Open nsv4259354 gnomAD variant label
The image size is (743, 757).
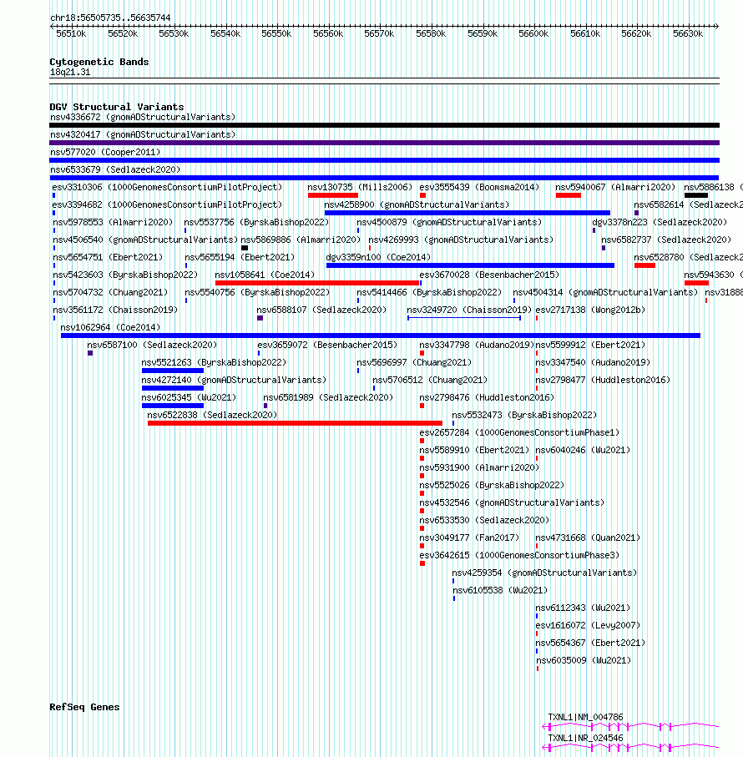click(544, 573)
